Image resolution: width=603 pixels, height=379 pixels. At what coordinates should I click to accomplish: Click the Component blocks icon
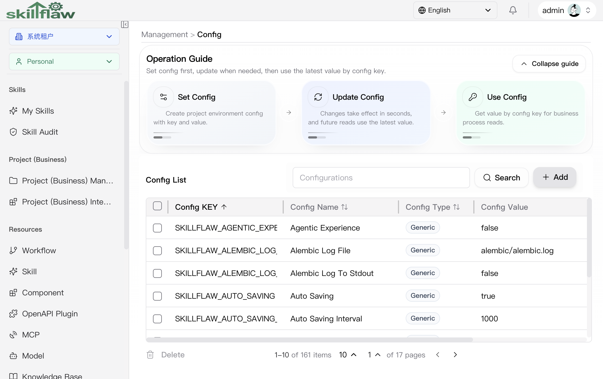tap(13, 293)
